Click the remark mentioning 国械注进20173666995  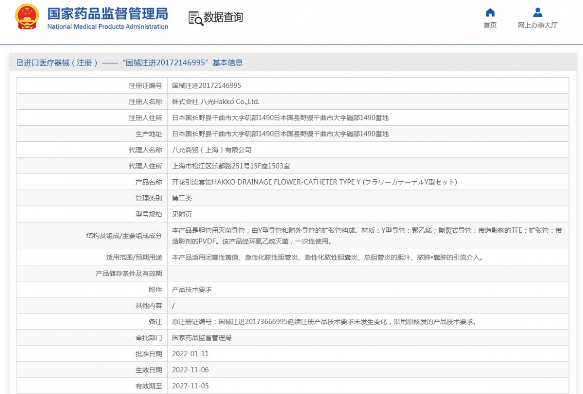(324, 322)
